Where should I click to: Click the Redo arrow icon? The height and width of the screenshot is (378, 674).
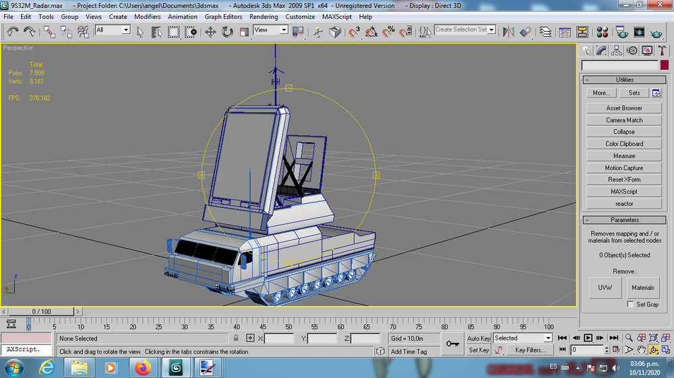click(29, 32)
